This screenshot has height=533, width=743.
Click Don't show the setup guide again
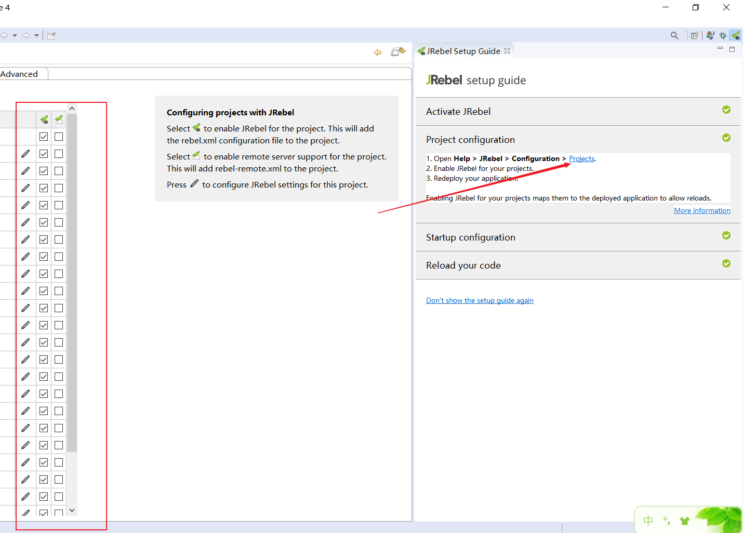[x=480, y=300]
